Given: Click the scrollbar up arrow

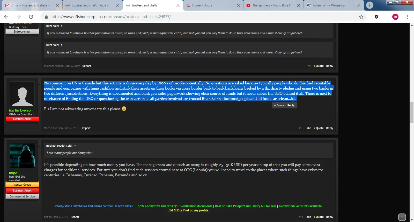Looking at the screenshot, I should coord(412,25).
